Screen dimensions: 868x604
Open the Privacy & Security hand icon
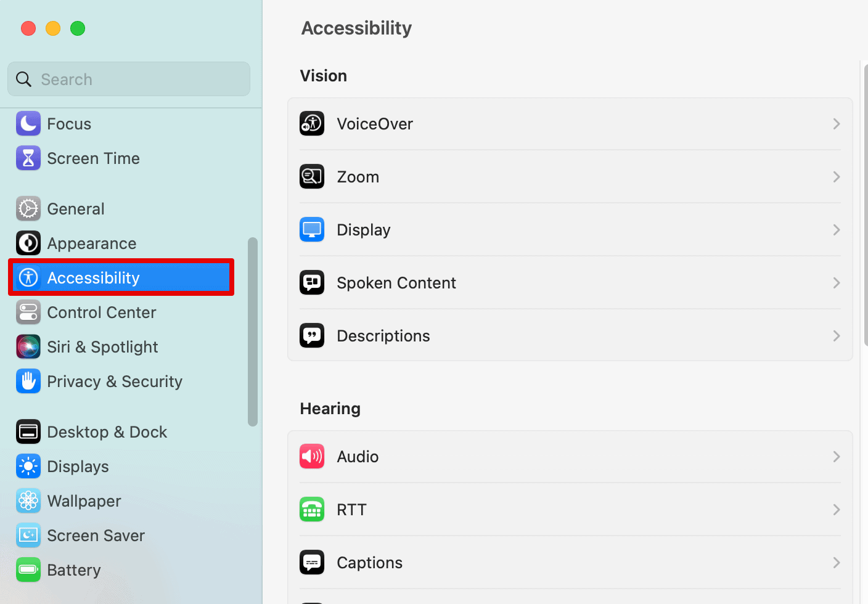[28, 382]
